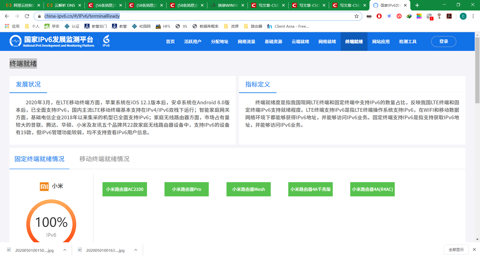
Task: Open 分配地址 navigation item
Action: click(219, 42)
